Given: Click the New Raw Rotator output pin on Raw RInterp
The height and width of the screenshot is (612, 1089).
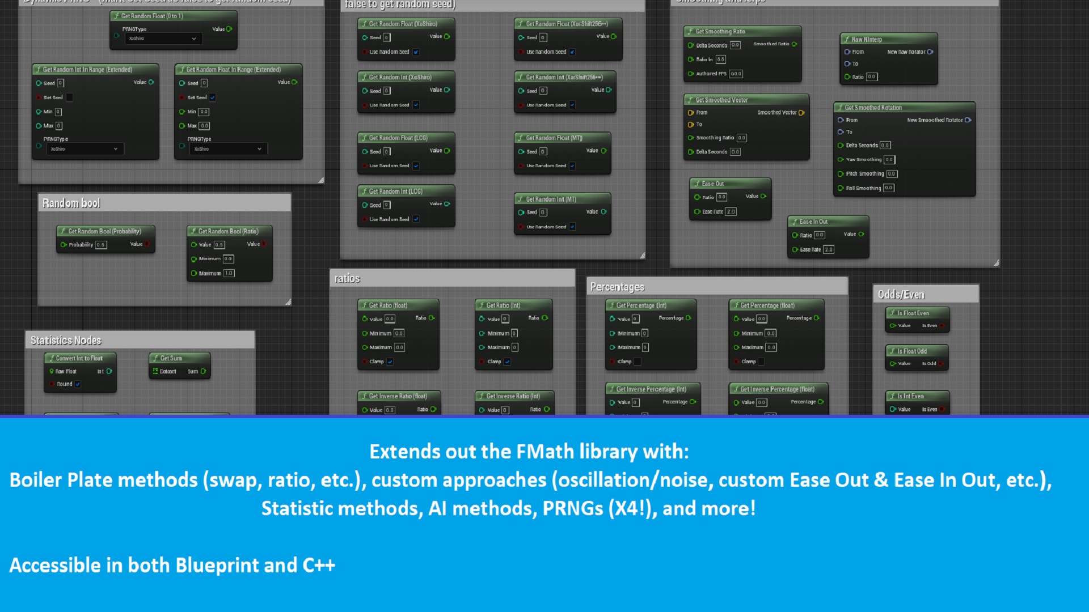Looking at the screenshot, I should 930,52.
